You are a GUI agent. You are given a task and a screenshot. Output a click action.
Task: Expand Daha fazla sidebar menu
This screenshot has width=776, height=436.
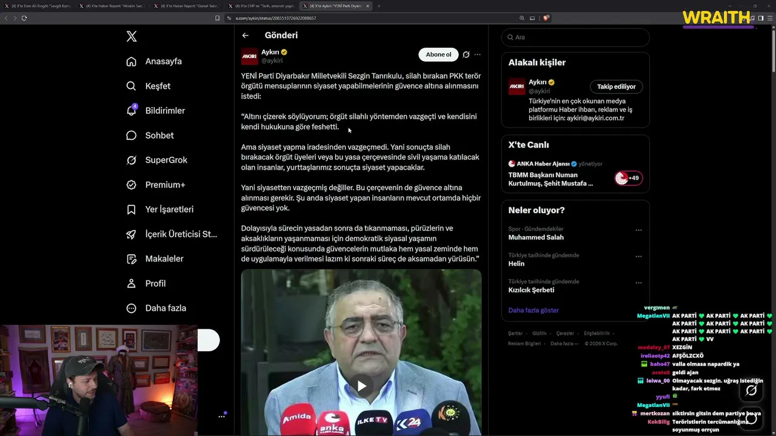[156, 308]
